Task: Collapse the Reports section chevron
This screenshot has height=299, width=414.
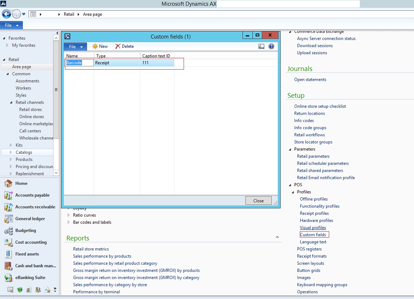Action: (277, 237)
